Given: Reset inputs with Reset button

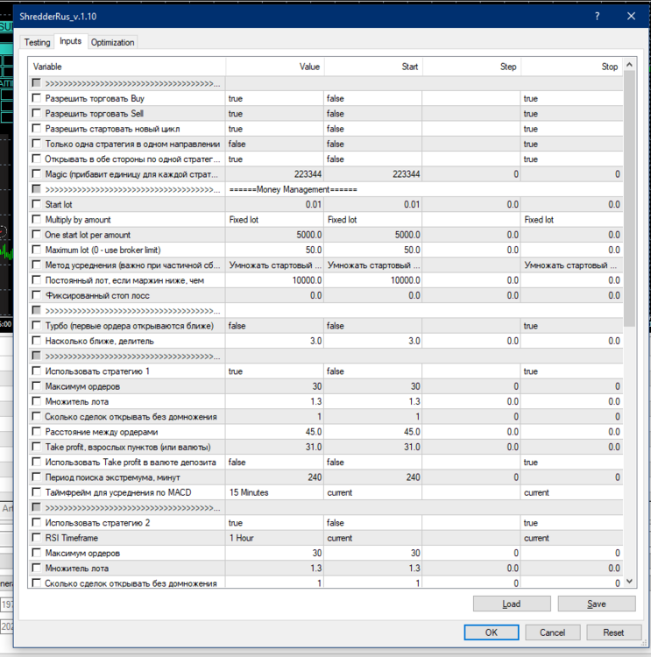Looking at the screenshot, I should tap(613, 632).
